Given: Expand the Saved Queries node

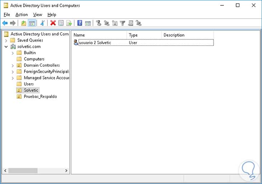Looking at the screenshot, I should [x=6, y=41].
